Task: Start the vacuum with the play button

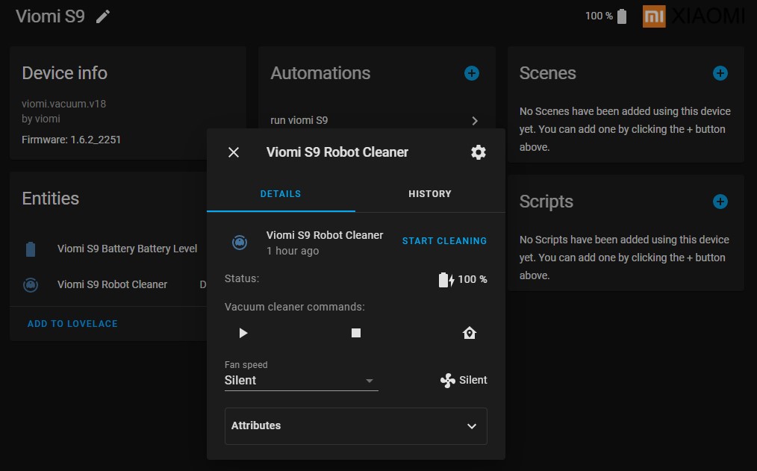Action: [243, 333]
